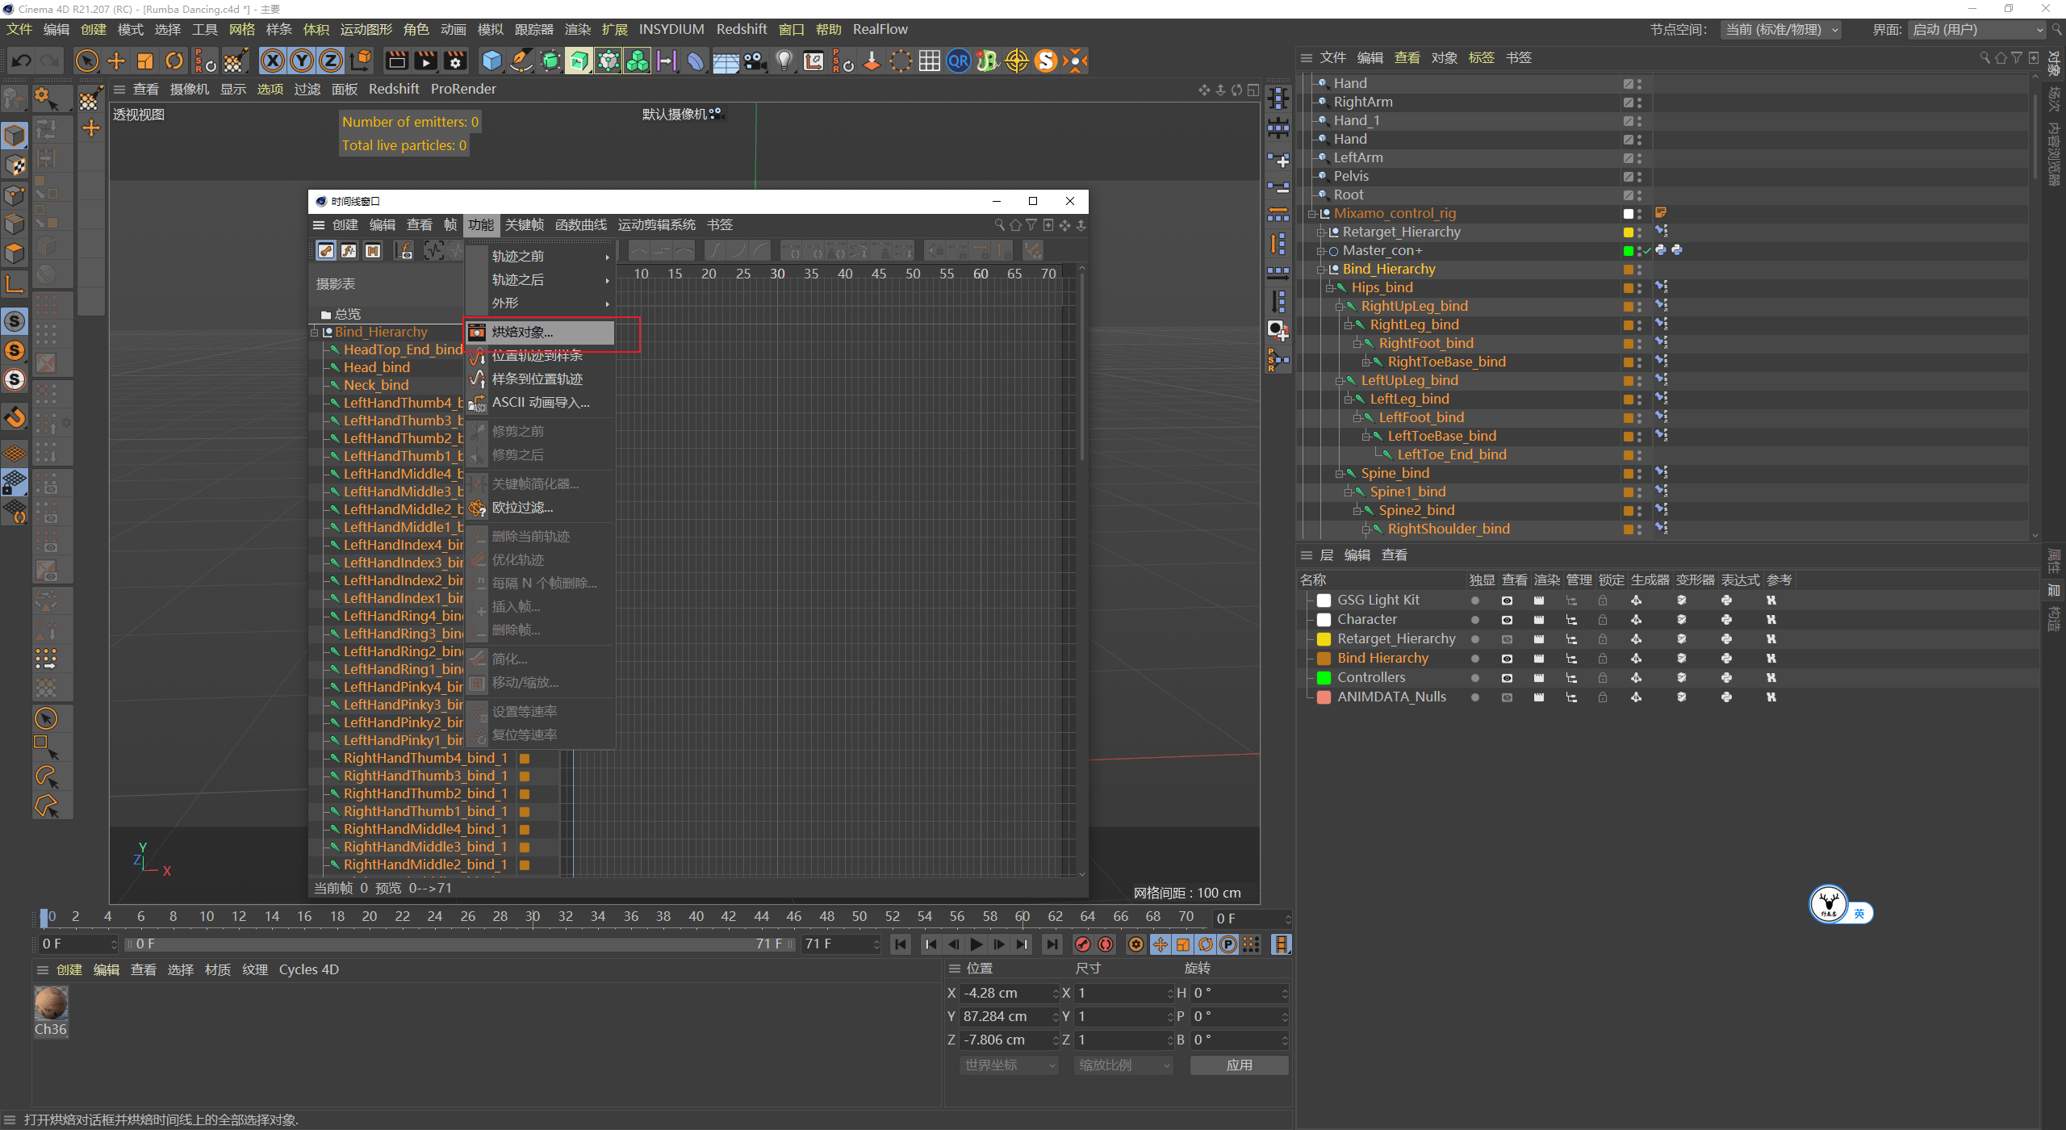Click the yellow Retarget_Hierarchy layer color swatch

1324,639
